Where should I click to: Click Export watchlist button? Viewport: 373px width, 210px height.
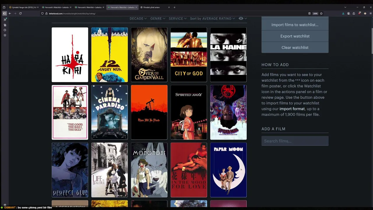coord(295,36)
